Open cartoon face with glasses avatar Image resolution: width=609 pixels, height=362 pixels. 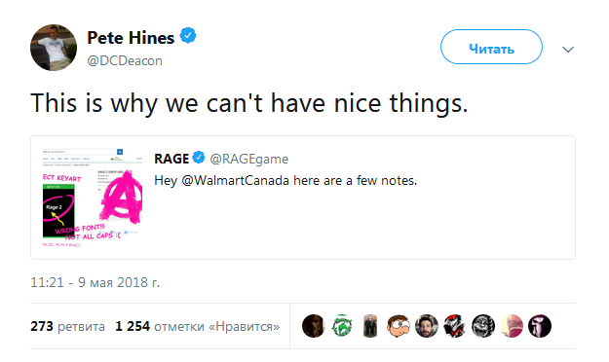click(x=399, y=326)
